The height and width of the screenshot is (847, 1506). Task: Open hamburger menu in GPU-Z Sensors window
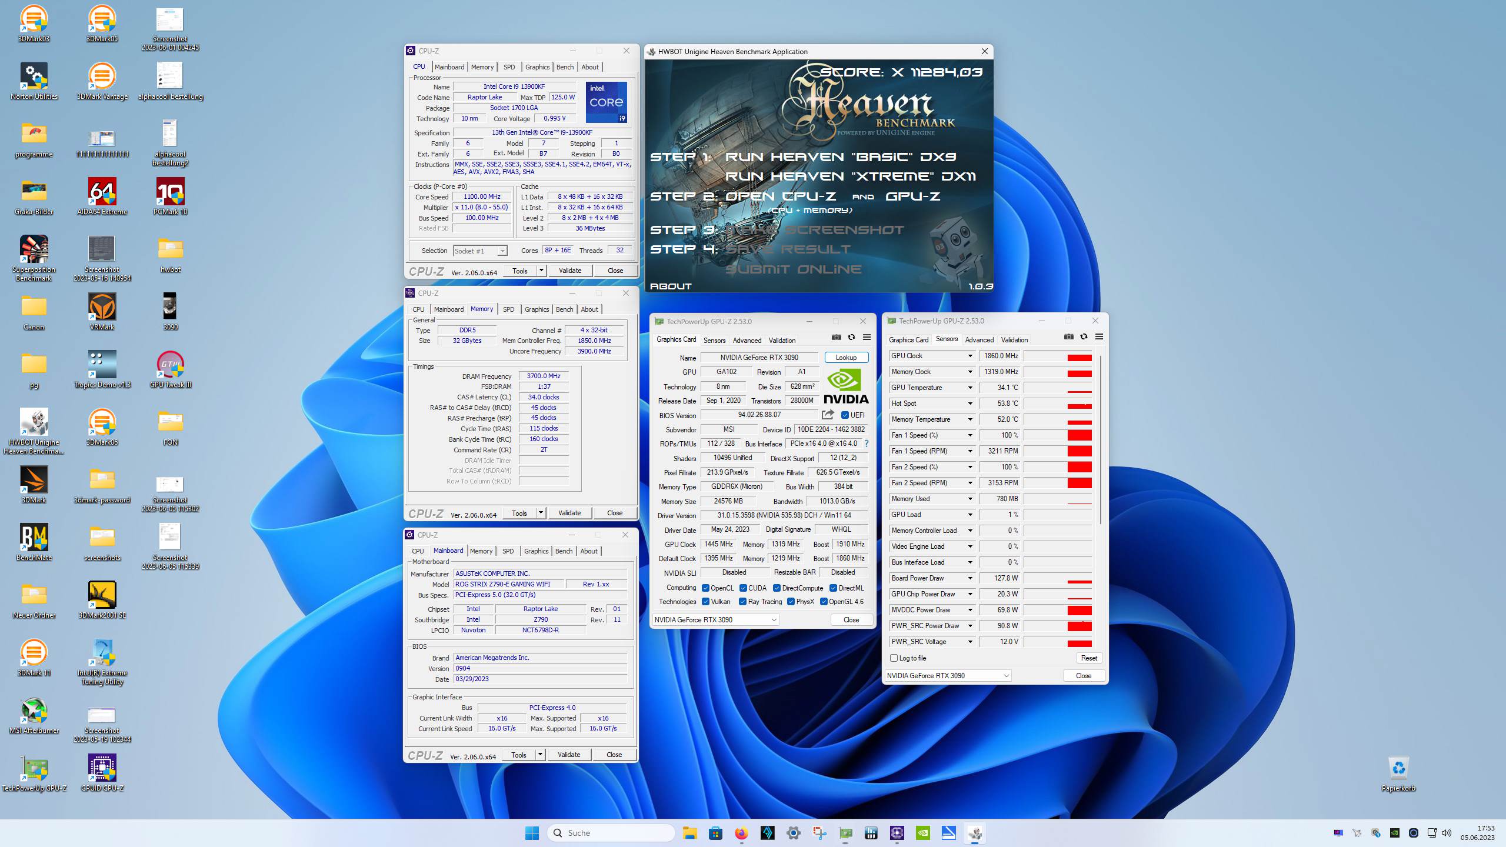pos(1099,336)
